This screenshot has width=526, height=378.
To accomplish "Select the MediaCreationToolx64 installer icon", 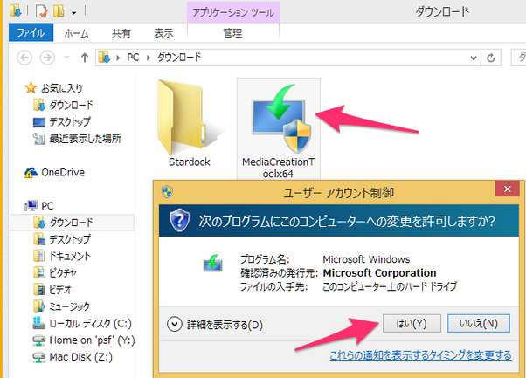I will coord(281,118).
